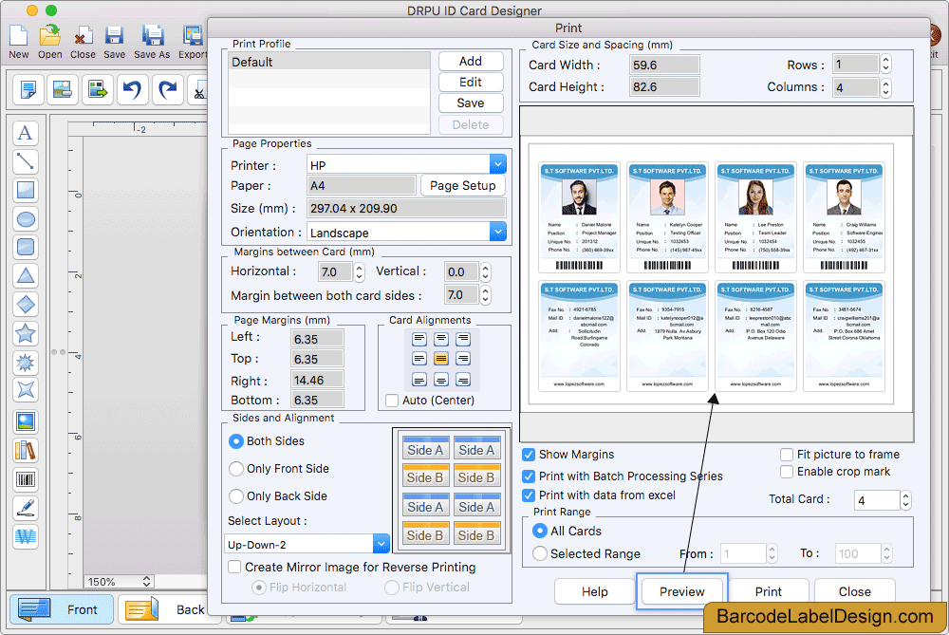Click the Save profile button
This screenshot has width=949, height=635.
tap(471, 103)
